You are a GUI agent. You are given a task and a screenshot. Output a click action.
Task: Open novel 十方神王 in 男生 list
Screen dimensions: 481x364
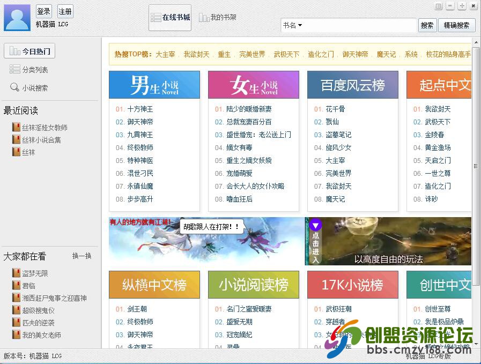(x=140, y=109)
